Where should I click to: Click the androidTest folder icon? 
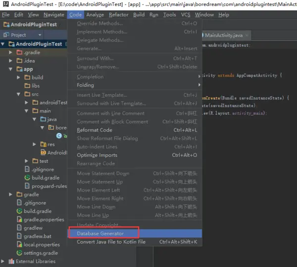coord(35,102)
